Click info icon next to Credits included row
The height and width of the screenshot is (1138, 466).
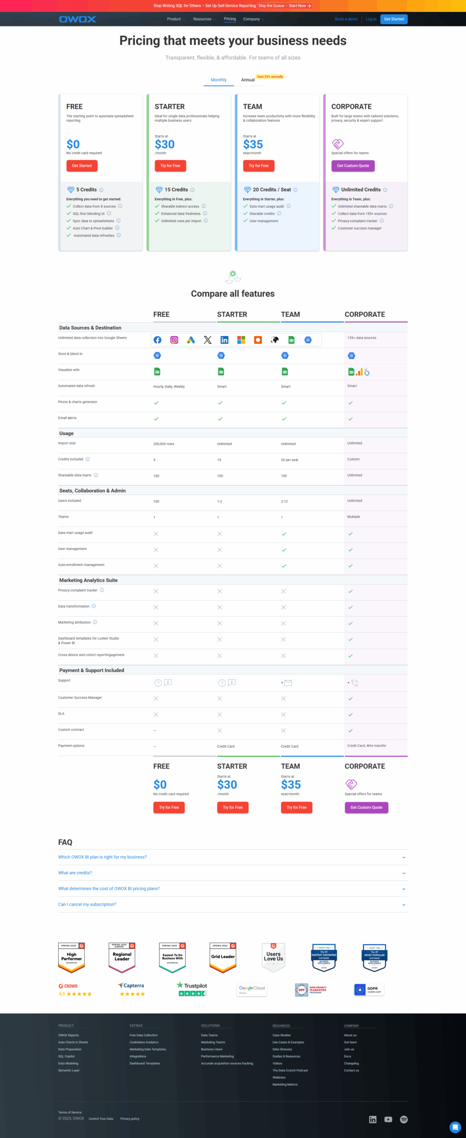click(88, 459)
